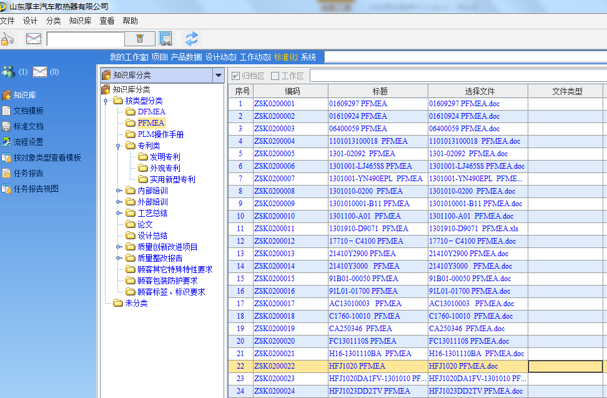Expand the 内部培训 tree node
The width and height of the screenshot is (607, 398).
[x=119, y=191]
